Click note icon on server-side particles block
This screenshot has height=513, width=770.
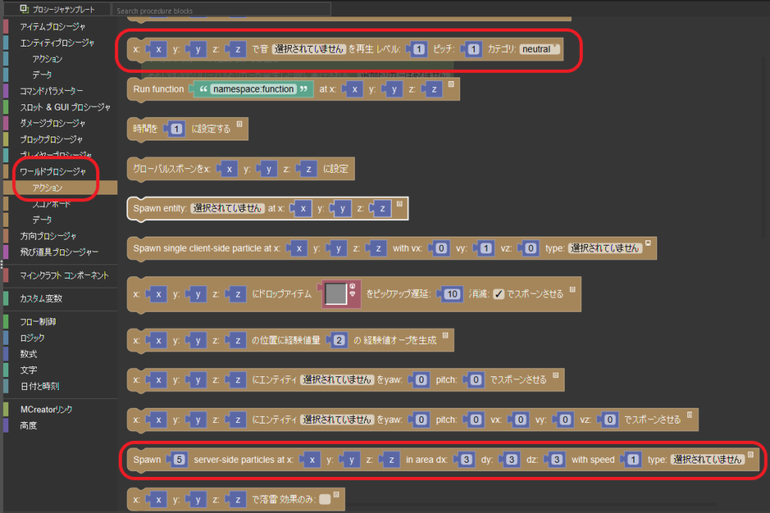(x=751, y=454)
